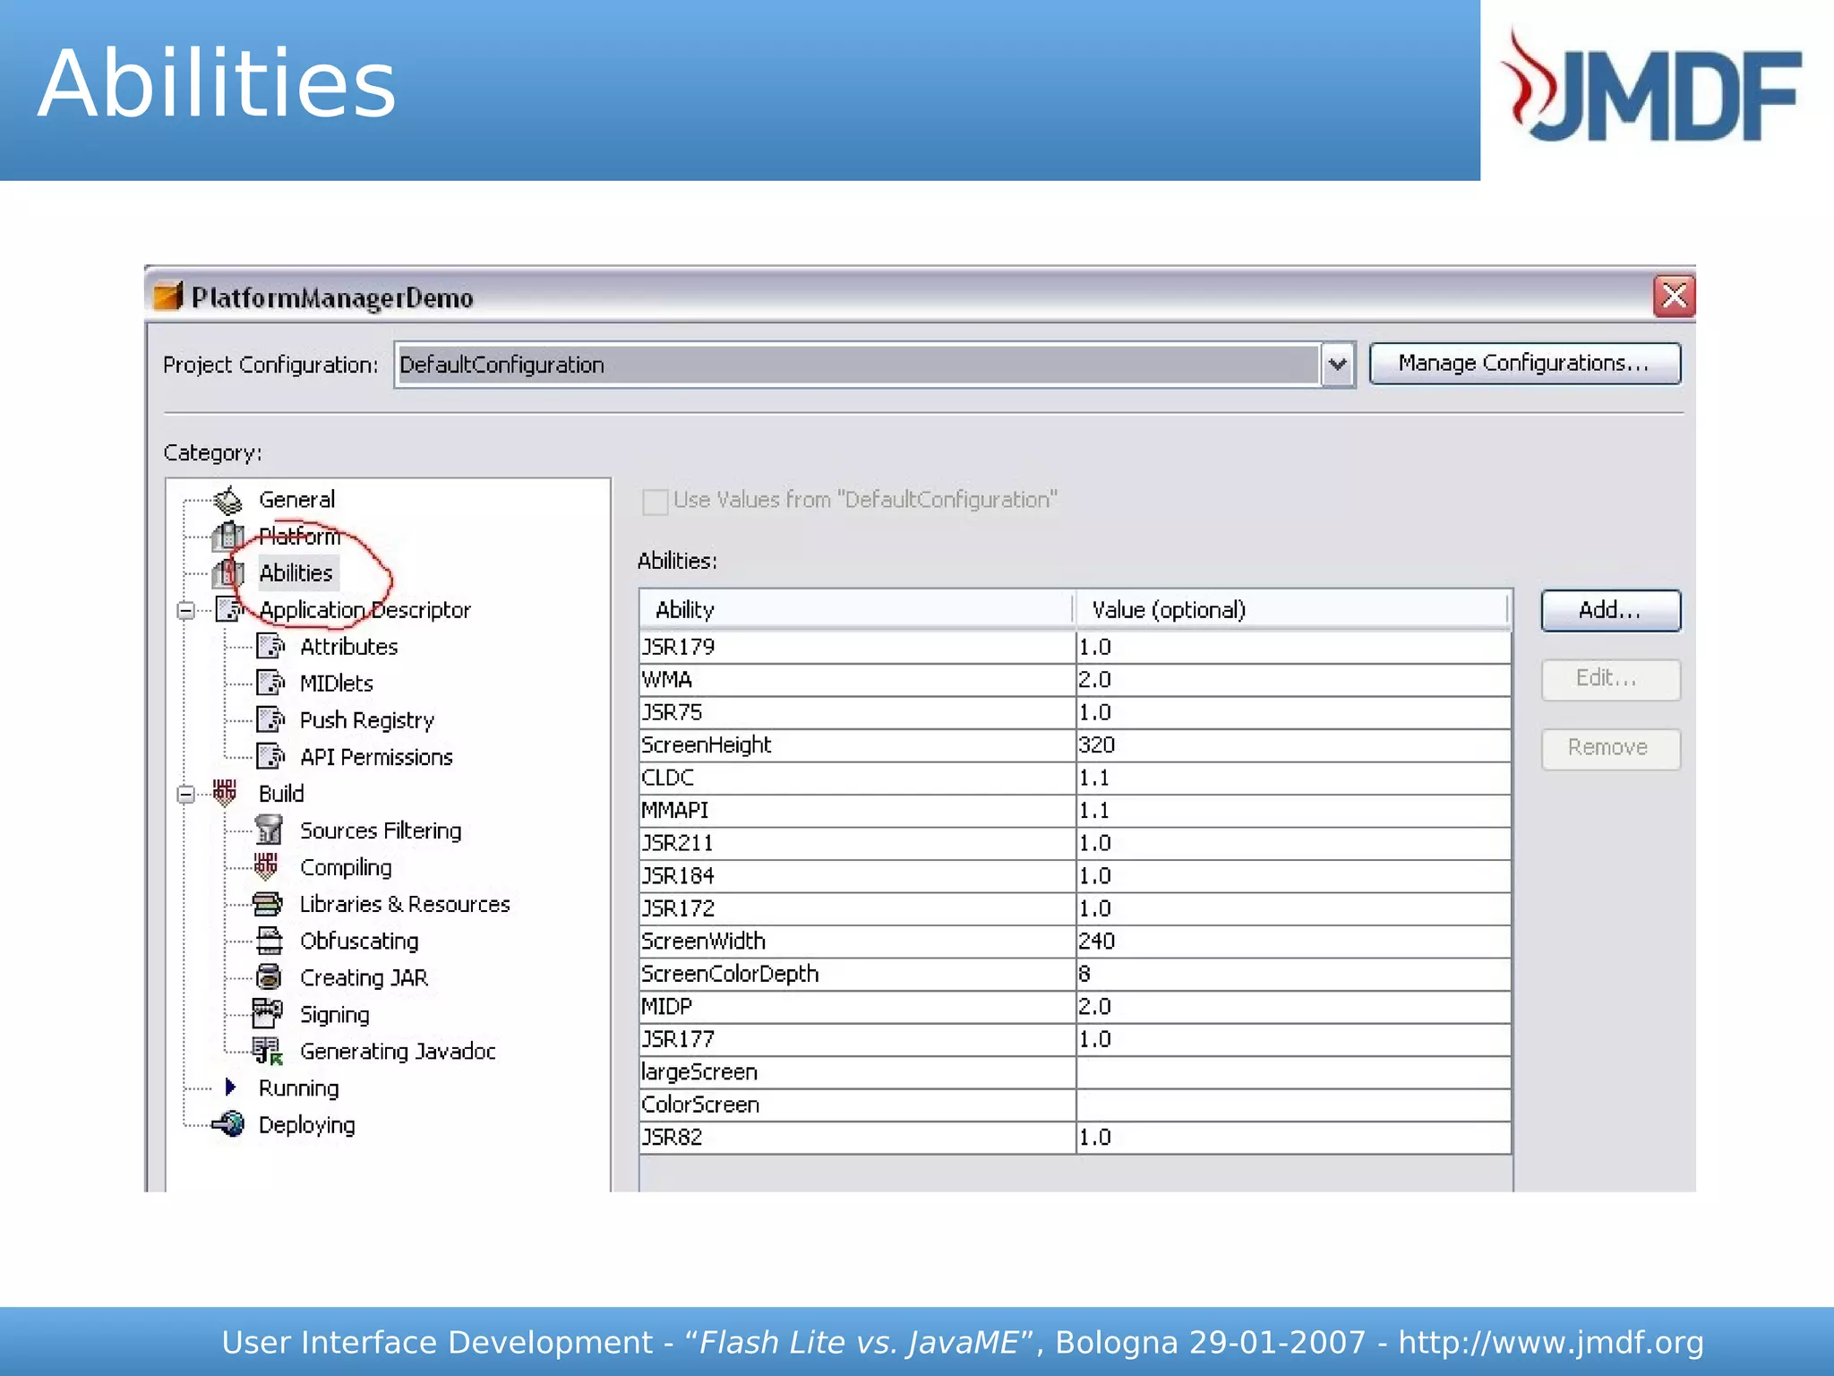
Task: Open the API Permissions tree item
Action: tap(376, 757)
